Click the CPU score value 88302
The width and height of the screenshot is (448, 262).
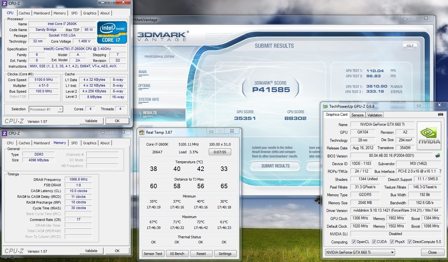295,118
